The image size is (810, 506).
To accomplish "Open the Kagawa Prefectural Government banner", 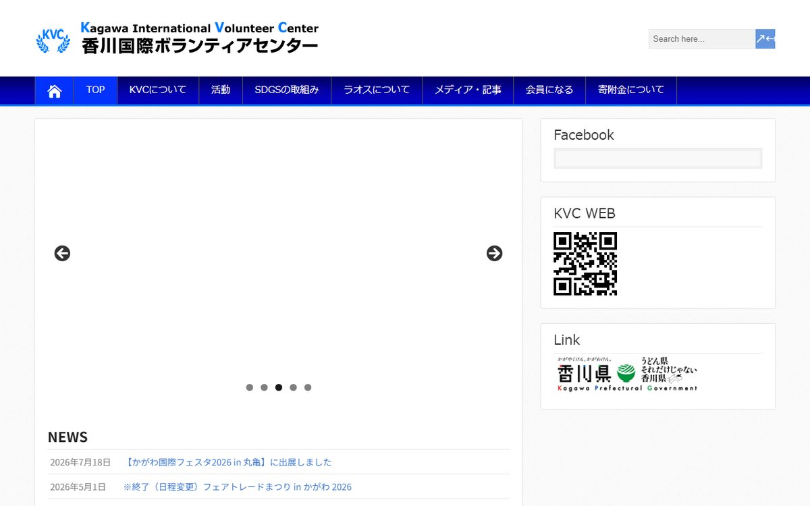I will pyautogui.click(x=626, y=373).
